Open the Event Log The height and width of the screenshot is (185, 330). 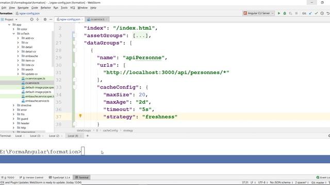click(323, 177)
